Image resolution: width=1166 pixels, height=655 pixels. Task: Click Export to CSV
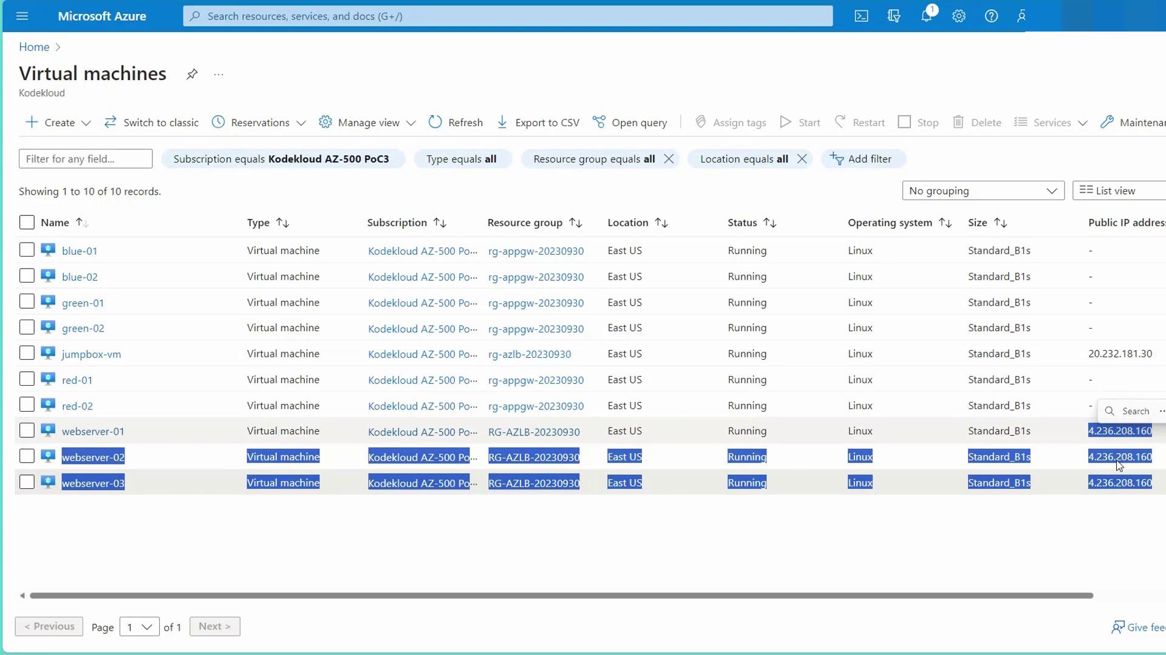tap(538, 123)
